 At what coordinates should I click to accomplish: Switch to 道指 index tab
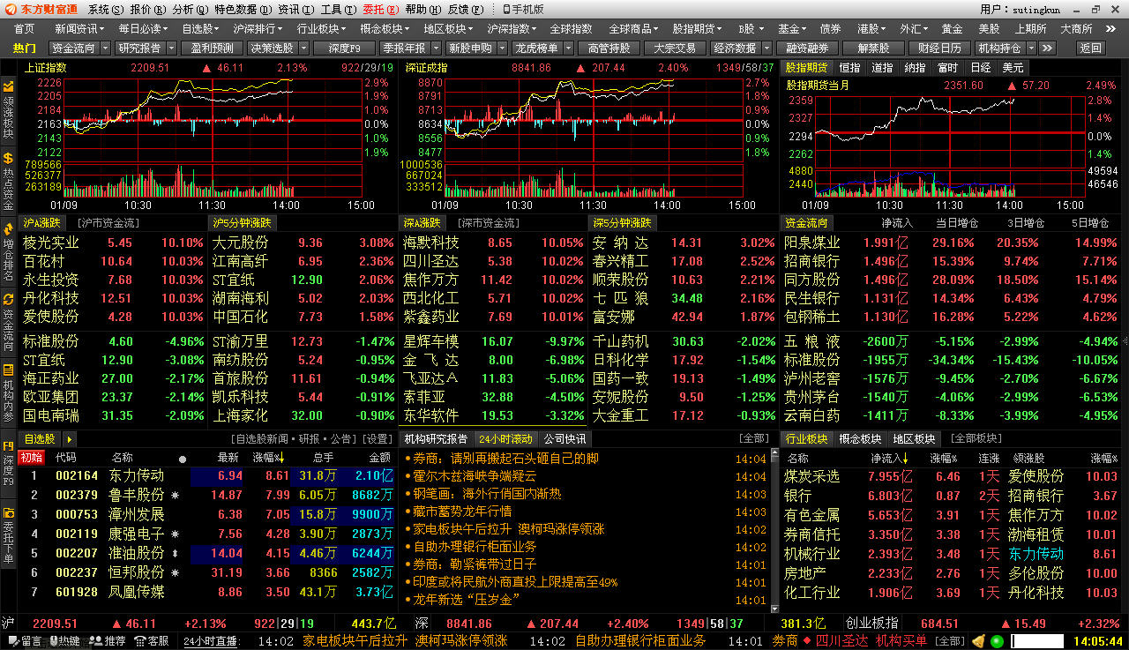pyautogui.click(x=882, y=67)
